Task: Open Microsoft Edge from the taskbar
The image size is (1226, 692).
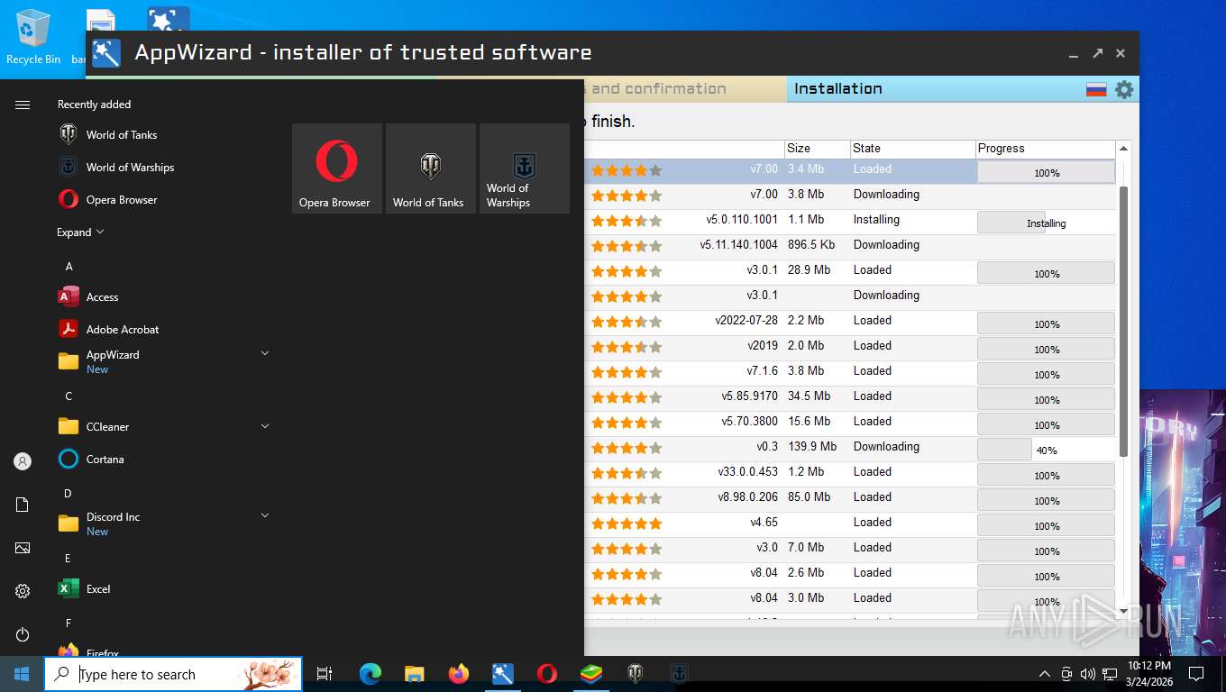Action: click(x=371, y=674)
